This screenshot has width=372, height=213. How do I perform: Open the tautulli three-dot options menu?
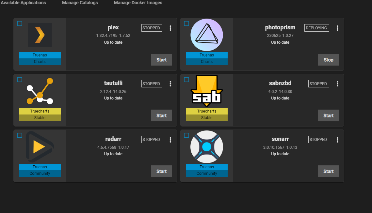point(170,84)
